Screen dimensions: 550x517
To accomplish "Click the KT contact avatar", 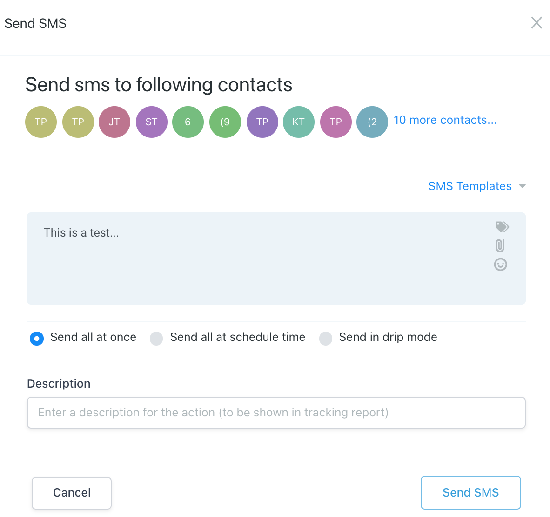I will pyautogui.click(x=299, y=122).
